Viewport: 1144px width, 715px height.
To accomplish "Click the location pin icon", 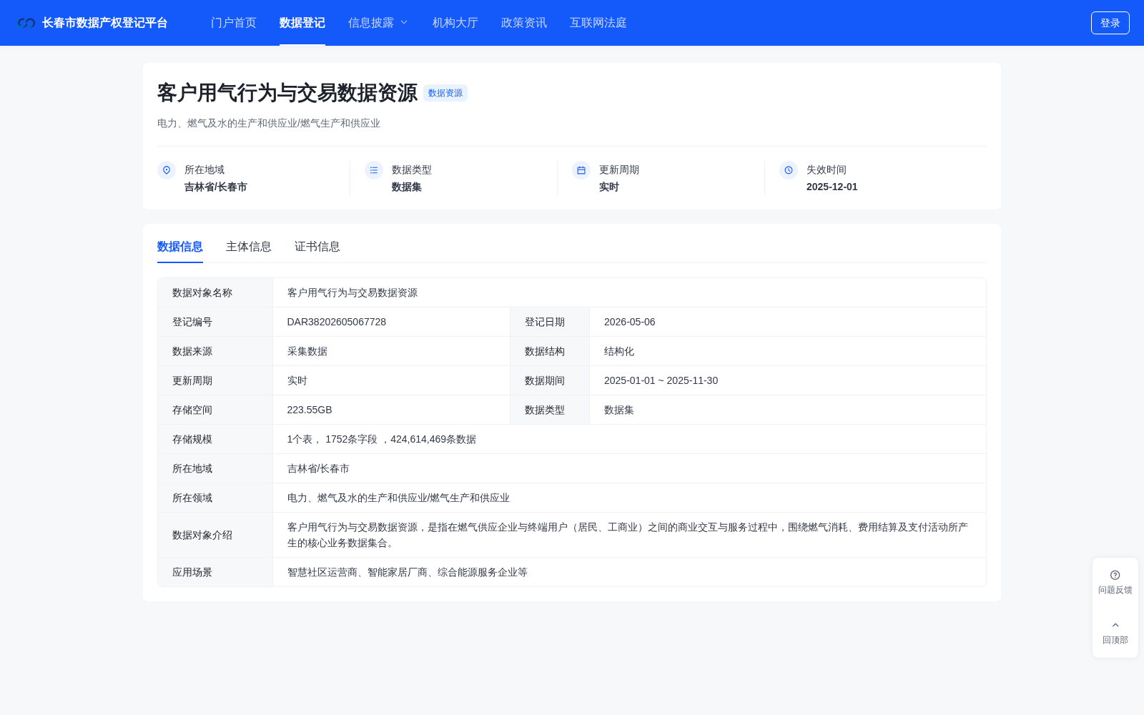I will click(167, 170).
